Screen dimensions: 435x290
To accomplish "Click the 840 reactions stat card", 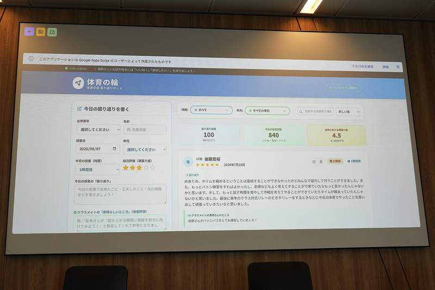I will (274, 135).
